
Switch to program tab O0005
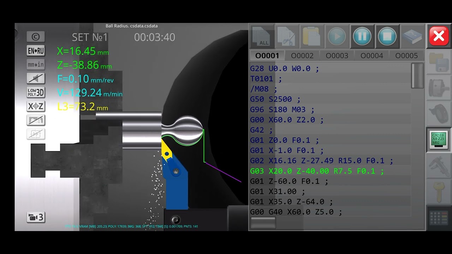pyautogui.click(x=406, y=56)
